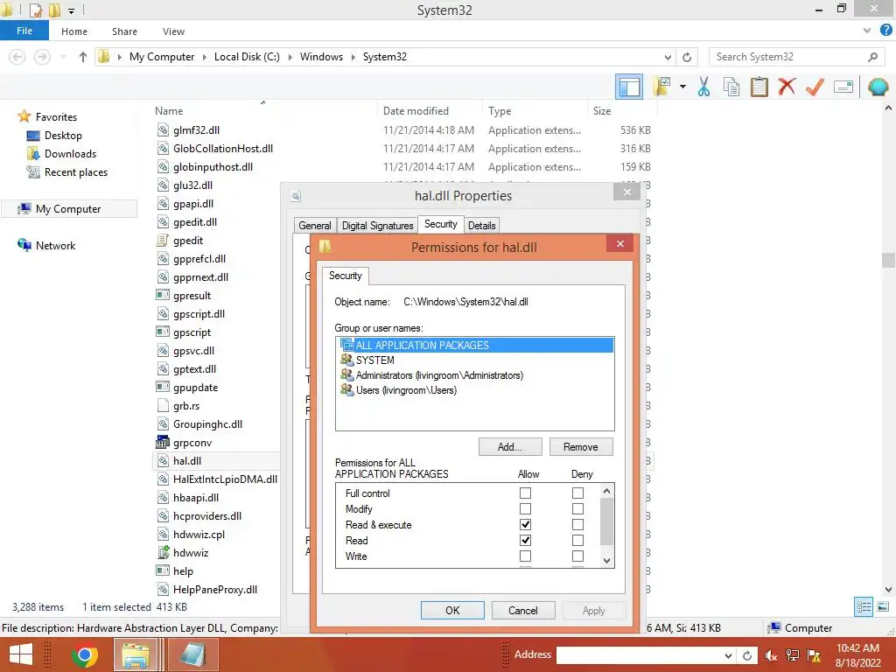Image resolution: width=896 pixels, height=672 pixels.
Task: Launch Chrome from the taskbar
Action: (x=85, y=654)
